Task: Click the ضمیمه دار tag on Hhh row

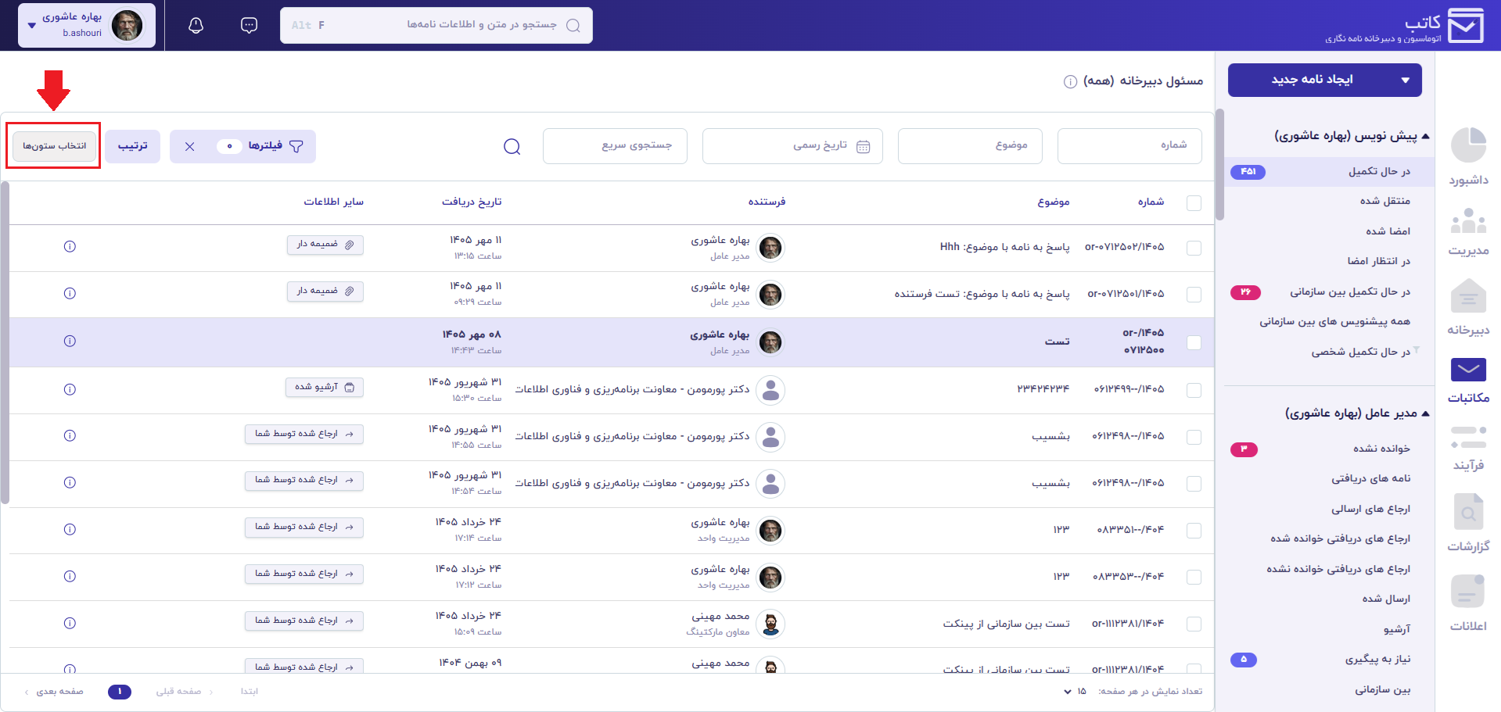Action: coord(325,245)
